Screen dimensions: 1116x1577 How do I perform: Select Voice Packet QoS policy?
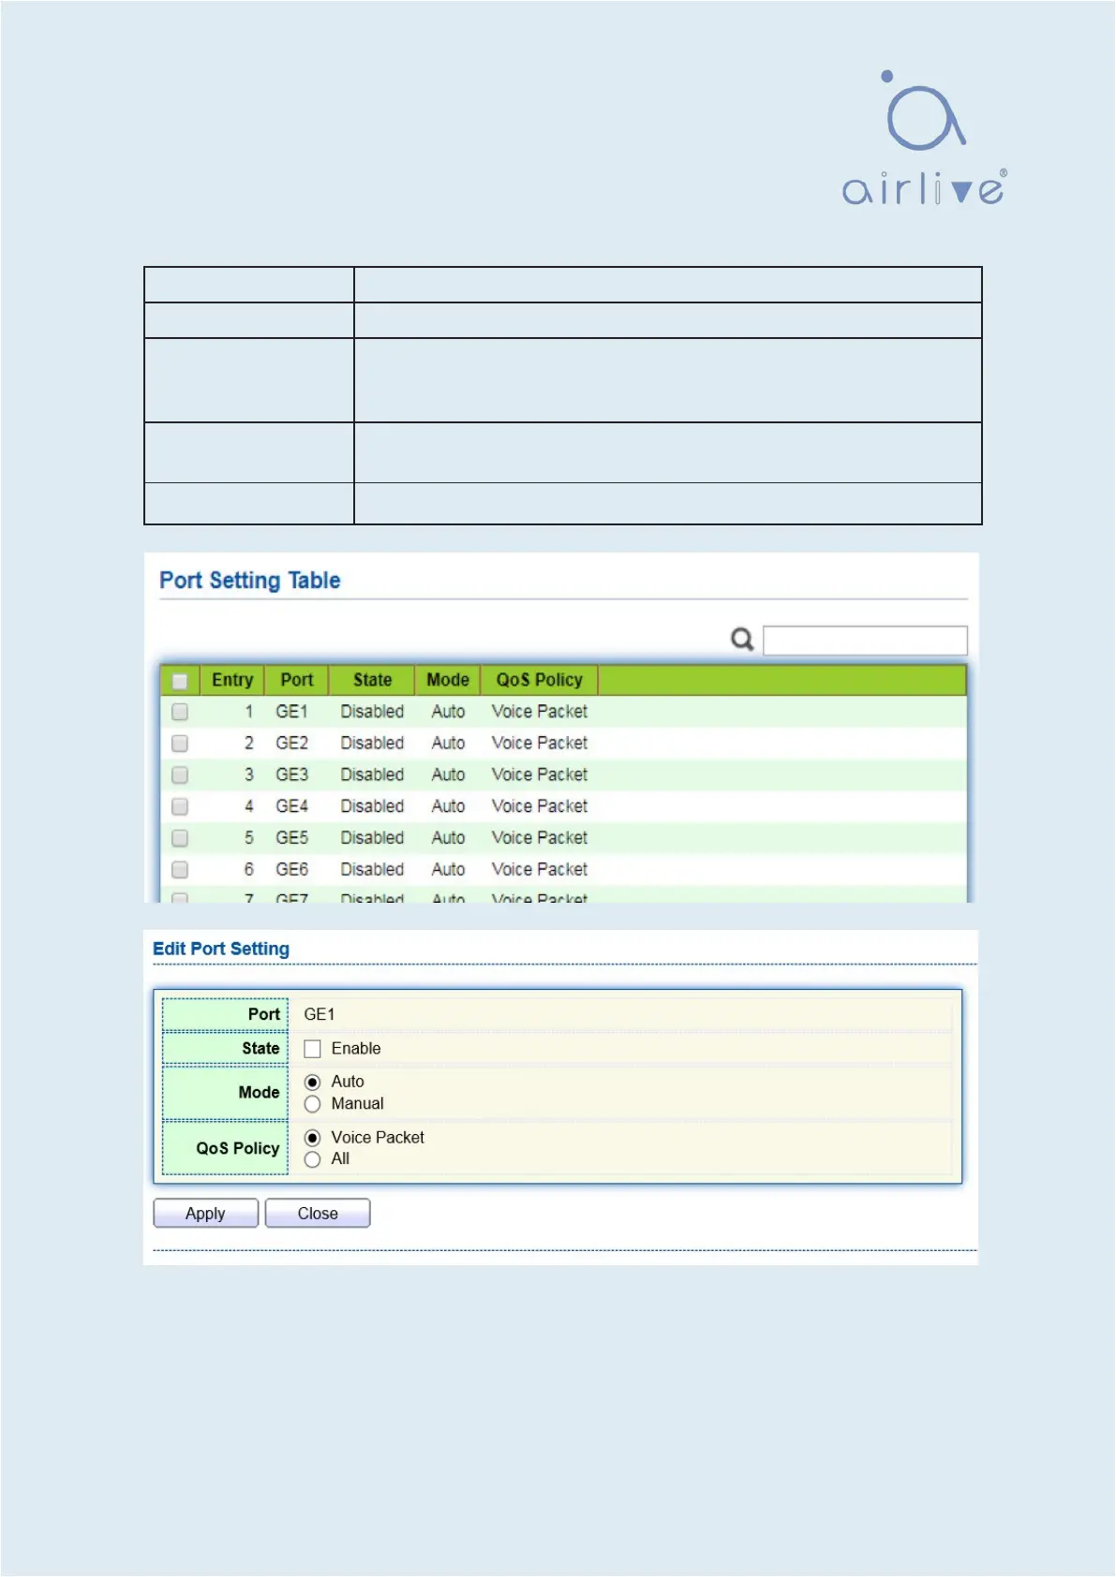pyautogui.click(x=313, y=1138)
